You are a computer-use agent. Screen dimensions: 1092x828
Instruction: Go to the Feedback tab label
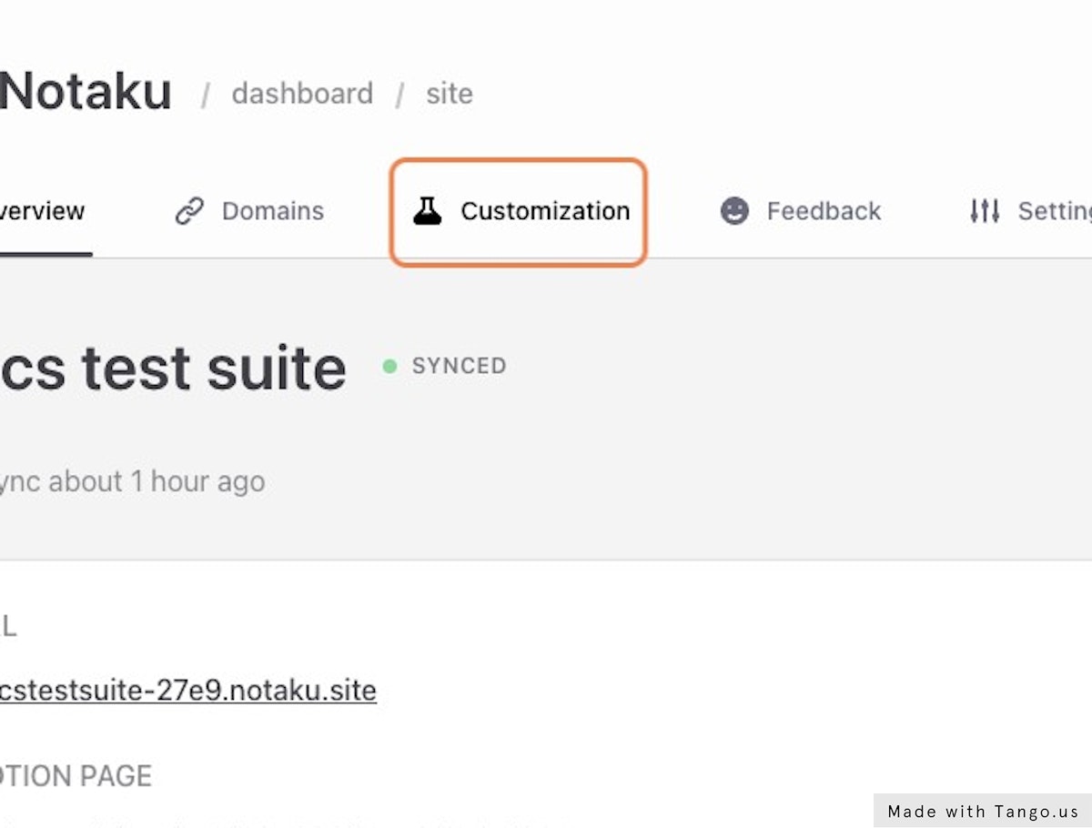click(x=824, y=211)
